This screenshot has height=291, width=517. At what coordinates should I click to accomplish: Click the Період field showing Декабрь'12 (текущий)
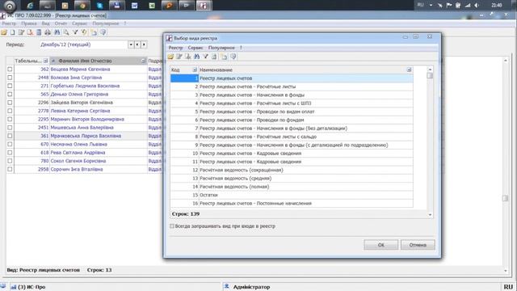point(83,44)
